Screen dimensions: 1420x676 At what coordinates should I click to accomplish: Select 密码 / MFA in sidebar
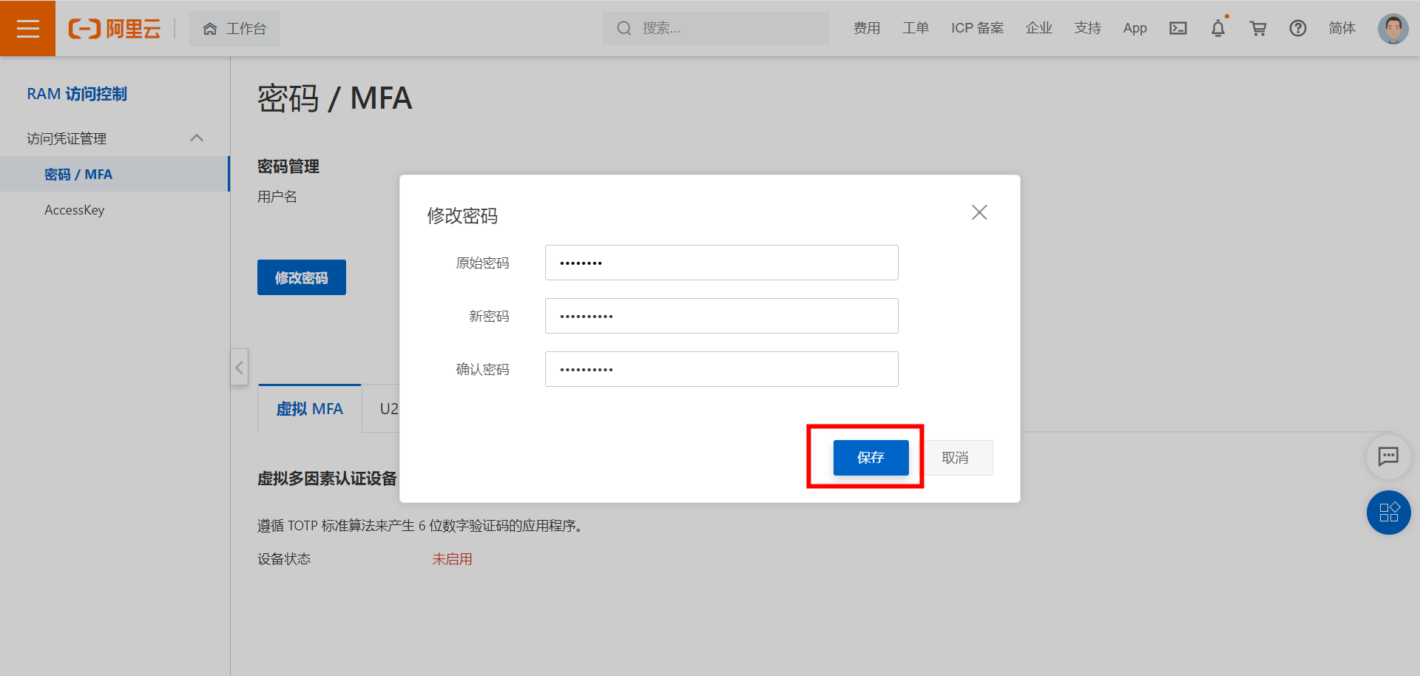click(115, 174)
